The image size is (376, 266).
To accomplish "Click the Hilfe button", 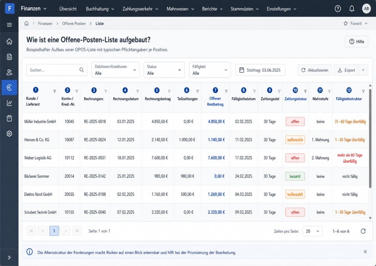I will (356, 41).
